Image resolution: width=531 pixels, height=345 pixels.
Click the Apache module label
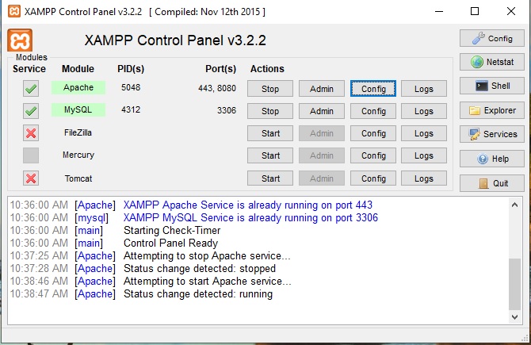tap(78, 87)
